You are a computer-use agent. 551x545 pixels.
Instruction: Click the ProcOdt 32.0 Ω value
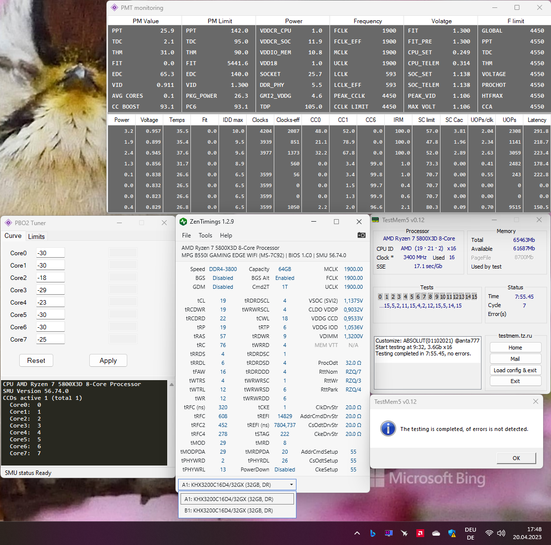coord(353,363)
